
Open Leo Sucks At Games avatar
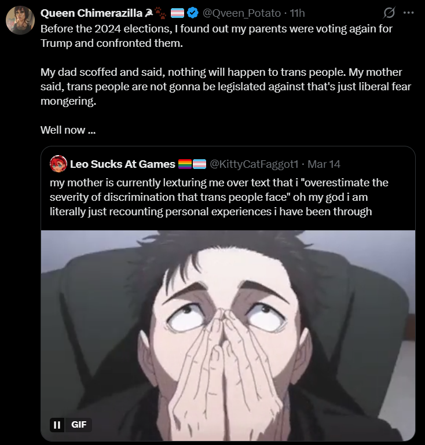pos(58,164)
